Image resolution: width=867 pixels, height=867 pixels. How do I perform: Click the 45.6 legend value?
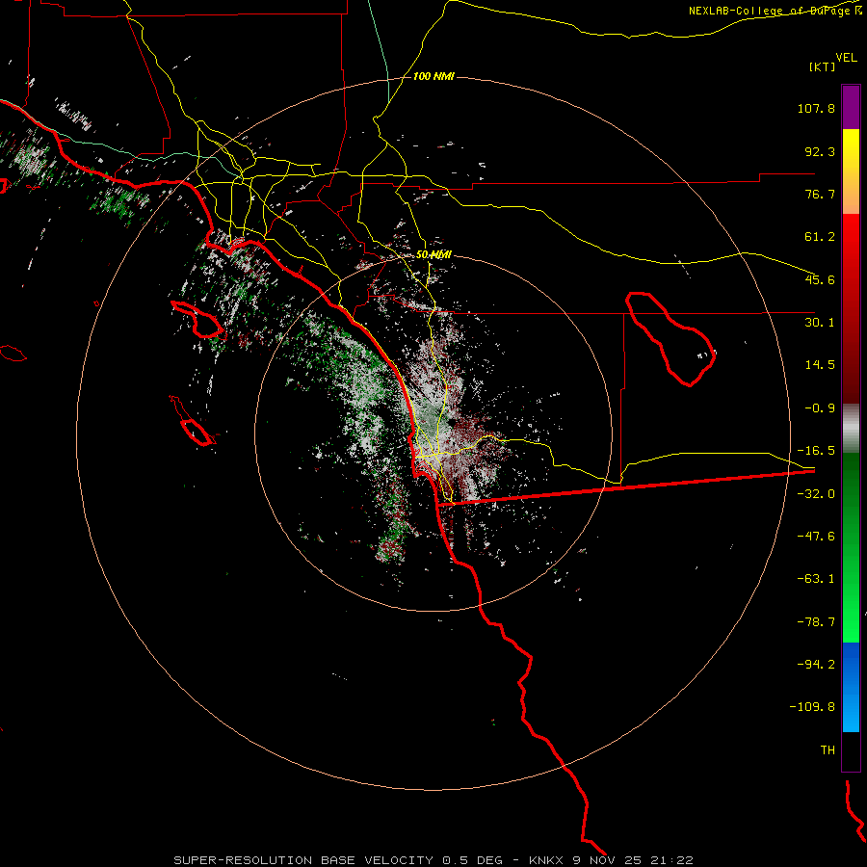(x=820, y=279)
